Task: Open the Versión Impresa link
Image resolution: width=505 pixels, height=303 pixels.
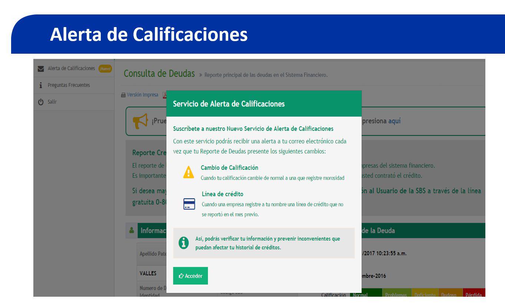Action: tap(142, 95)
